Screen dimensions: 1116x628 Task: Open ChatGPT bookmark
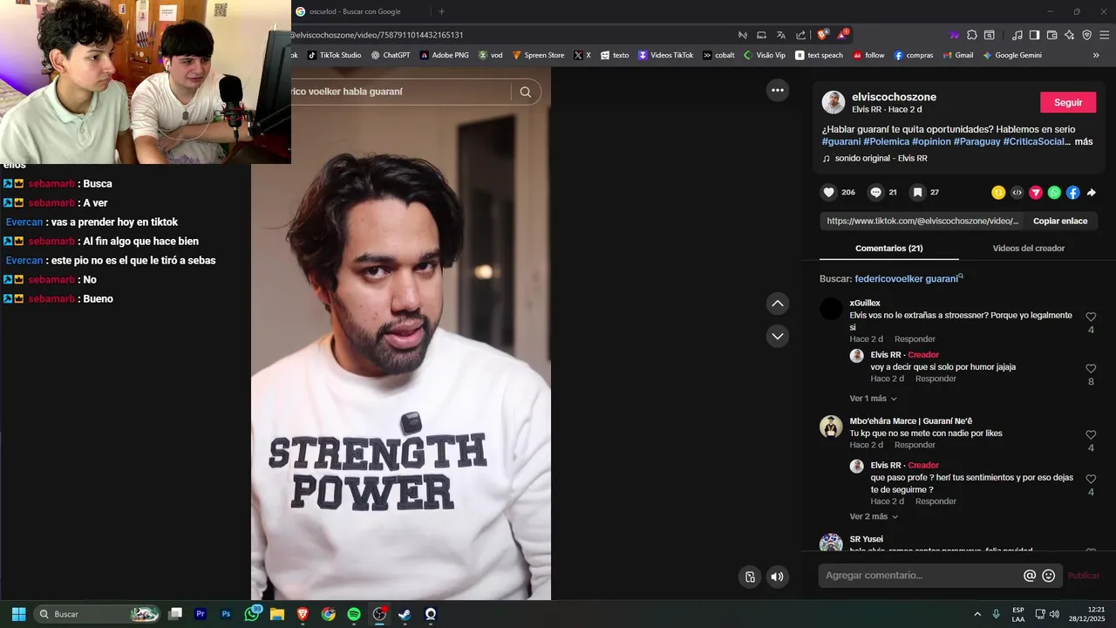[391, 55]
